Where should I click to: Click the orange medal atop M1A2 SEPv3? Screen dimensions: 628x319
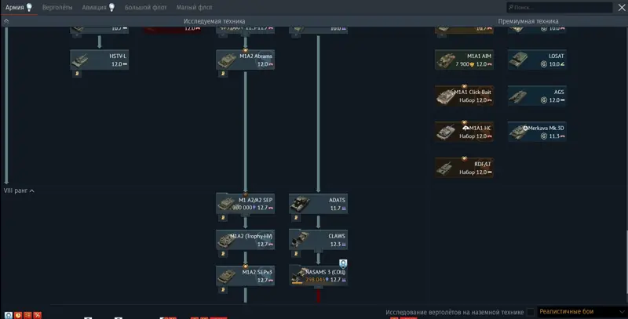point(245,266)
